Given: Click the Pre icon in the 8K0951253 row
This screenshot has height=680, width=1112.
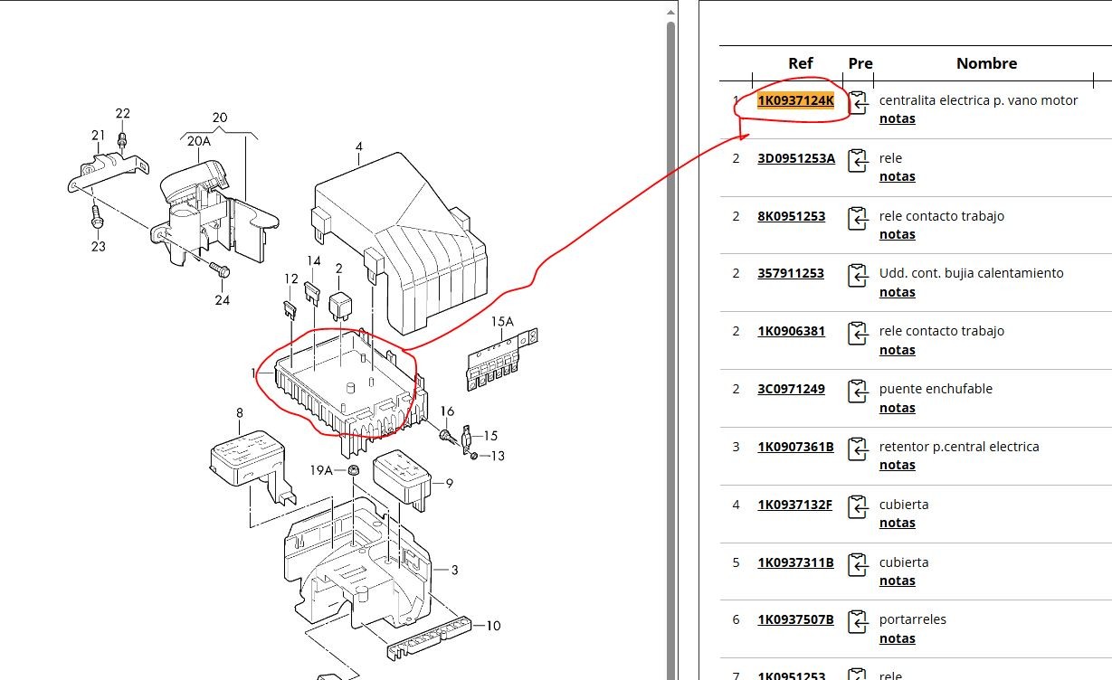Looking at the screenshot, I should click(857, 219).
